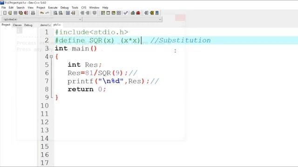
Task: Click the New file toolbar icon
Action: tap(5, 13)
